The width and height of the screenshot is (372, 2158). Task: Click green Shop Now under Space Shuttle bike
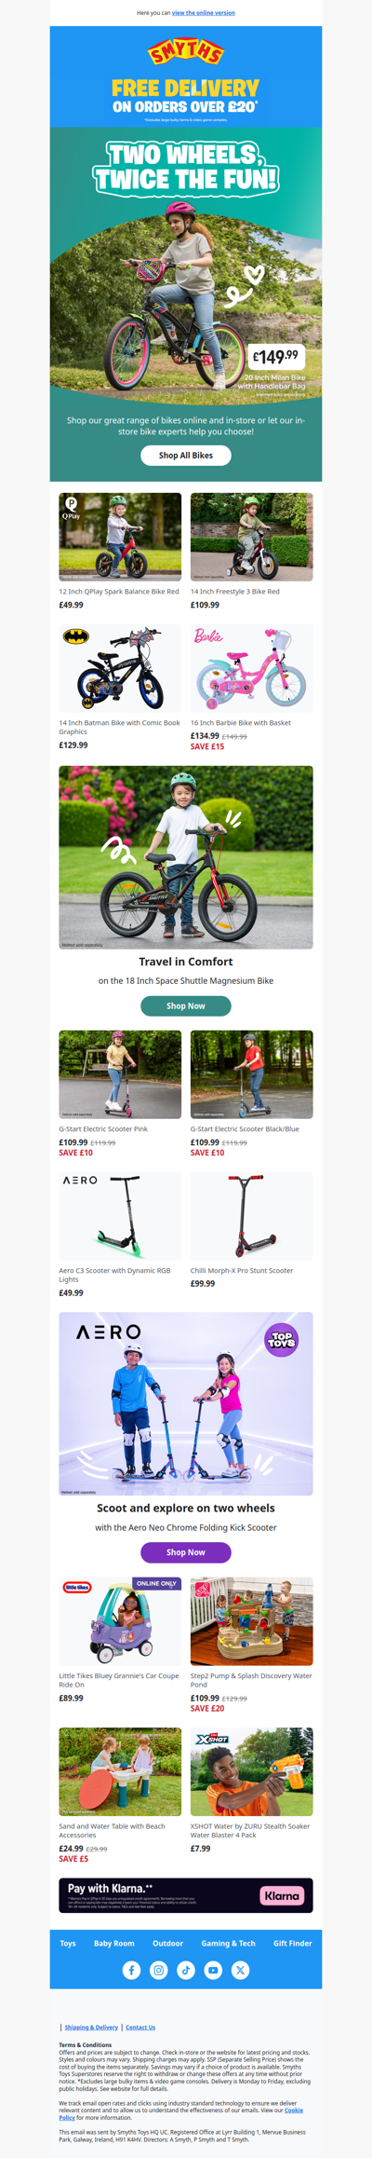pos(186,1005)
